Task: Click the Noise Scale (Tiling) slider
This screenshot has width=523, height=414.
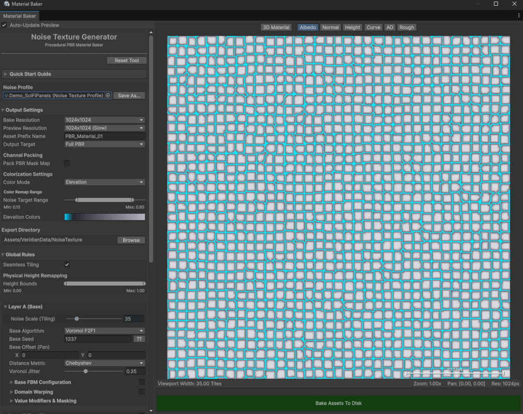Action: pos(94,319)
